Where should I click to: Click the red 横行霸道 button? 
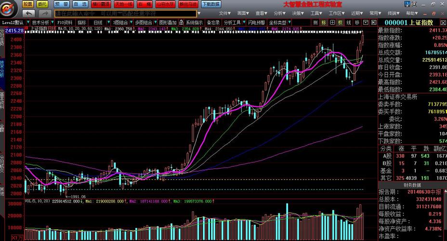pyautogui.click(x=101, y=4)
